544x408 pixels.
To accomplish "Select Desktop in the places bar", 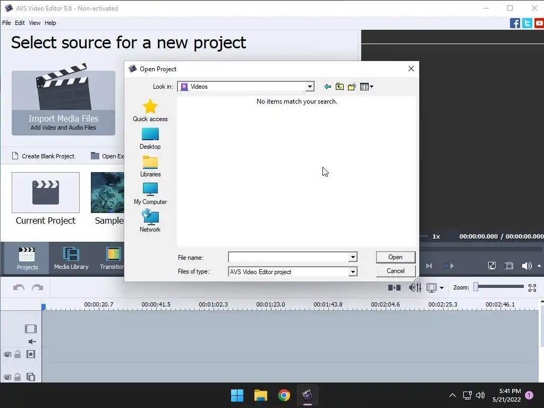I will pos(150,139).
